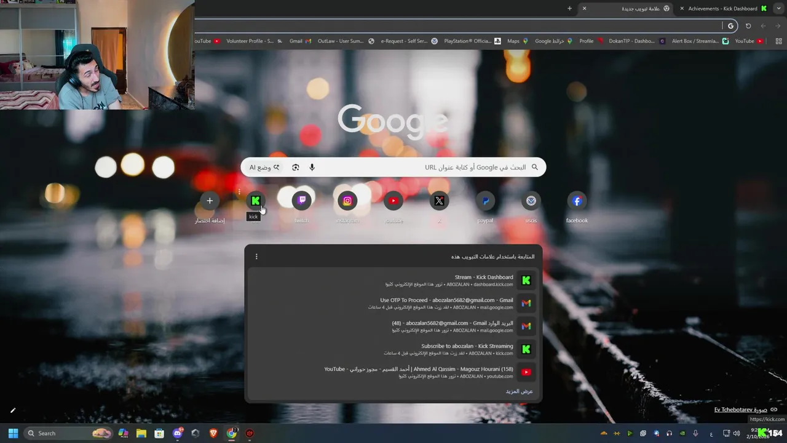This screenshot has width=787, height=443.
Task: Open the Stream - Kick Dashboard entry
Action: [393, 281]
